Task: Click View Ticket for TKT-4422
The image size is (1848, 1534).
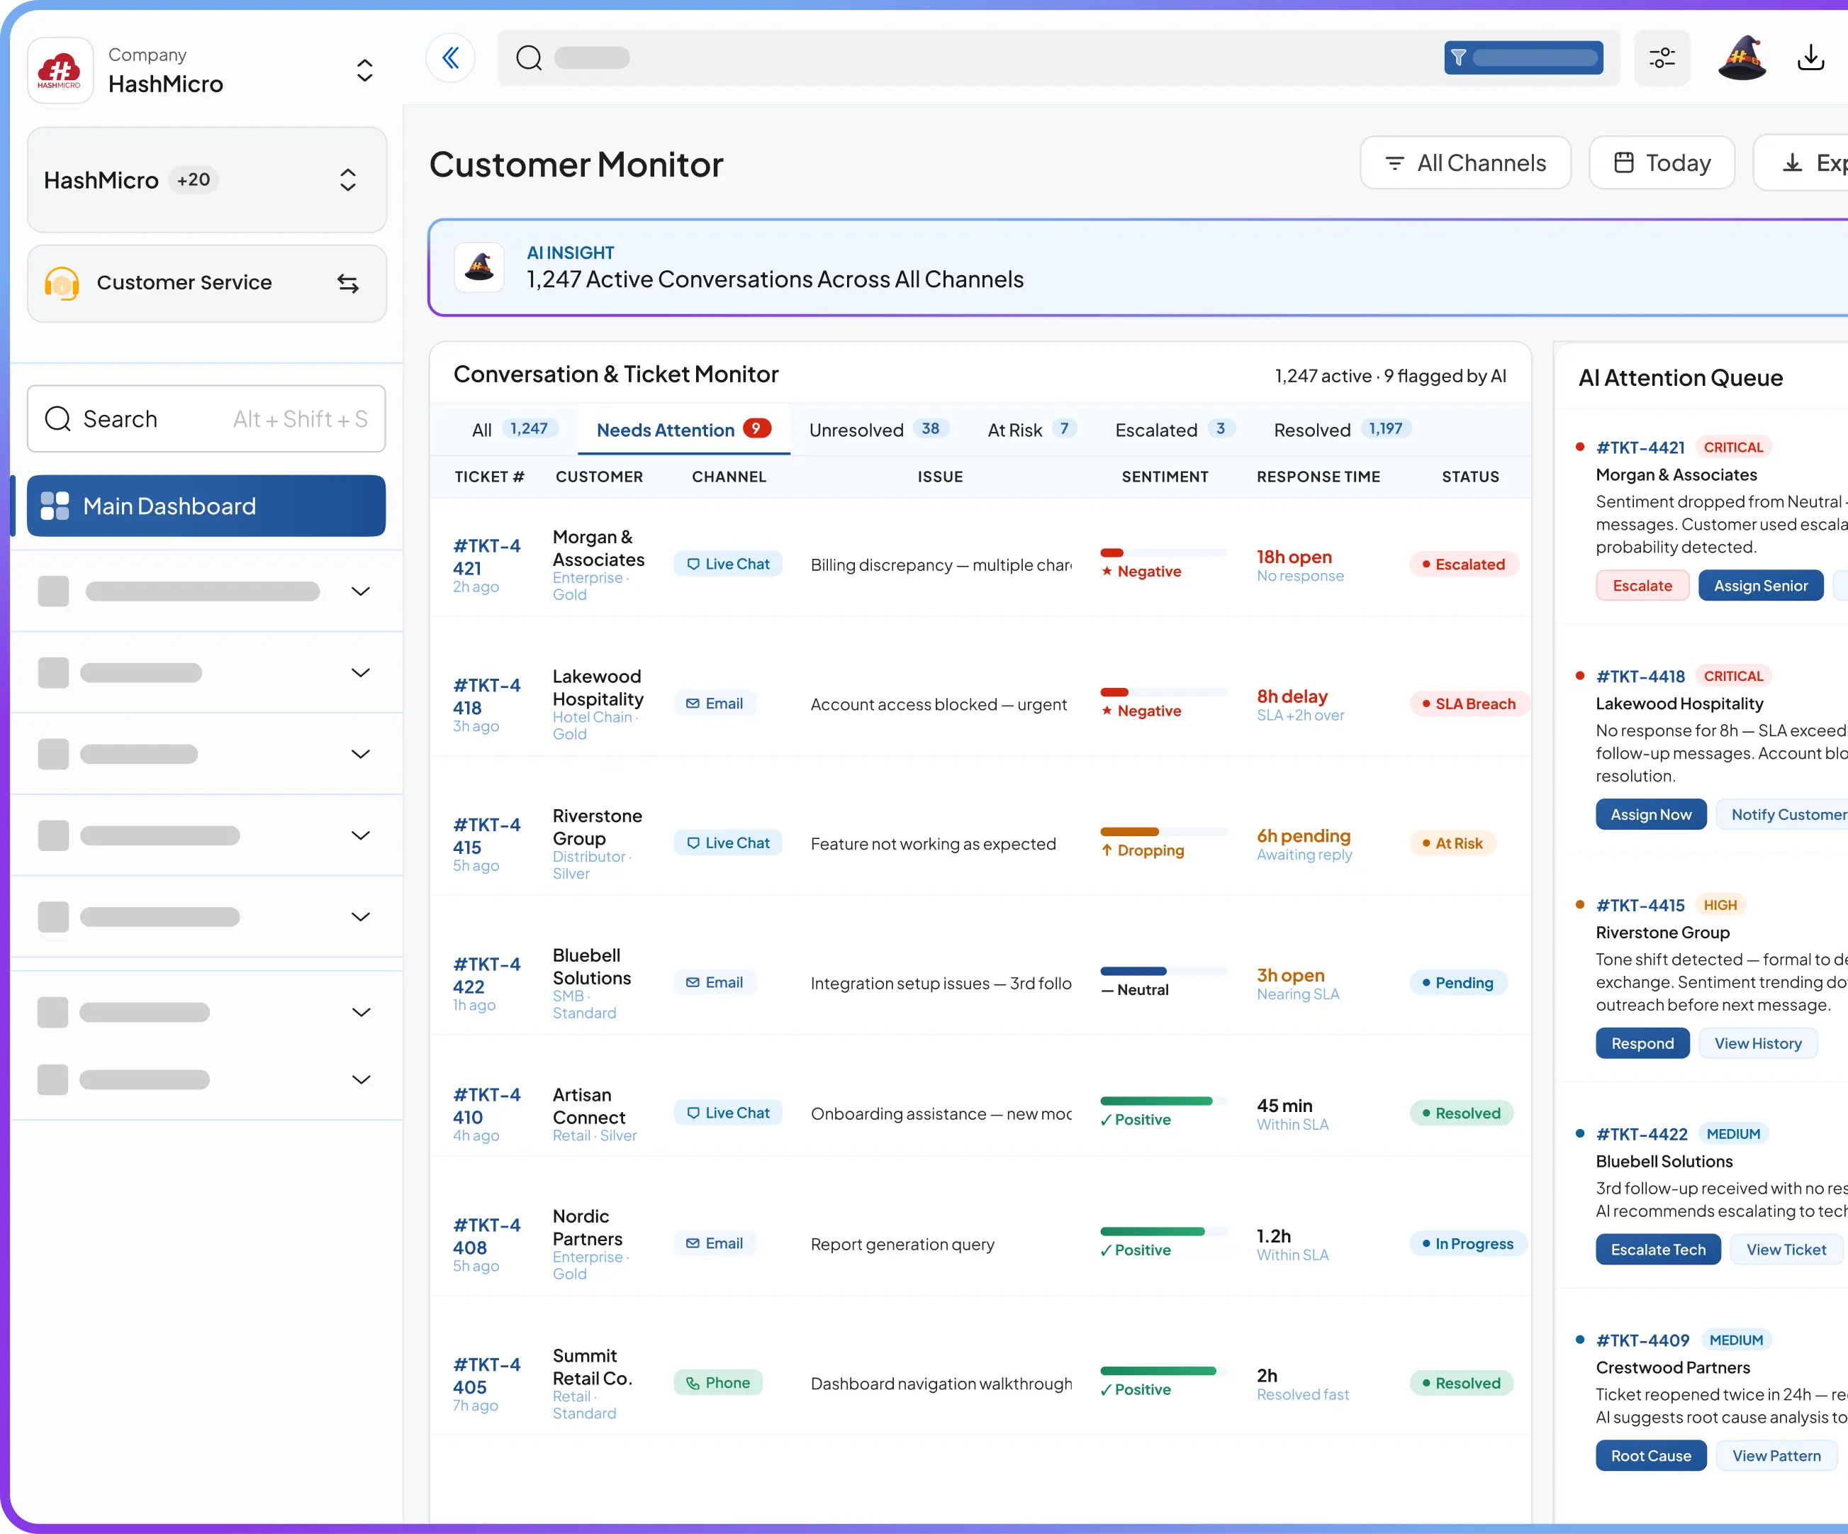Action: pos(1786,1250)
